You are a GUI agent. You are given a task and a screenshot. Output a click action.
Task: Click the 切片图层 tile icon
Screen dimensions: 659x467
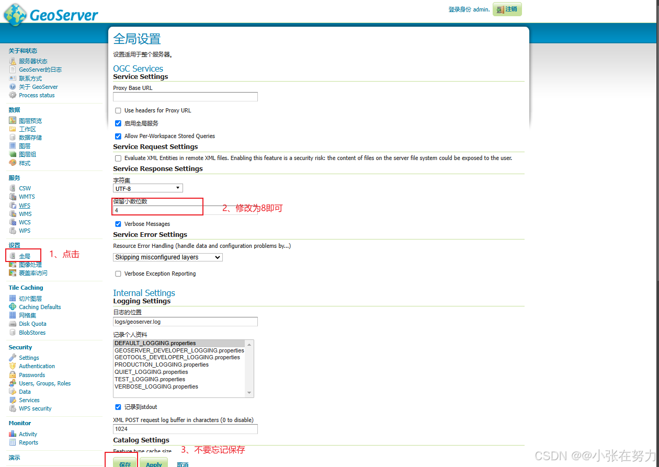[13, 299]
